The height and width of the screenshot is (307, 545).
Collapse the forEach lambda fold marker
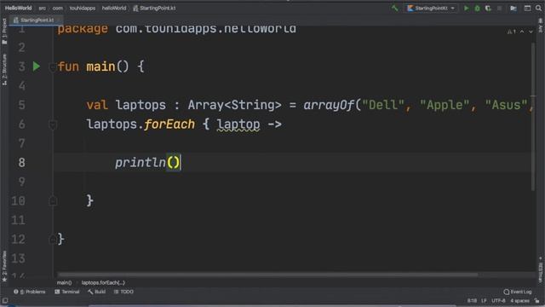pyautogui.click(x=53, y=125)
